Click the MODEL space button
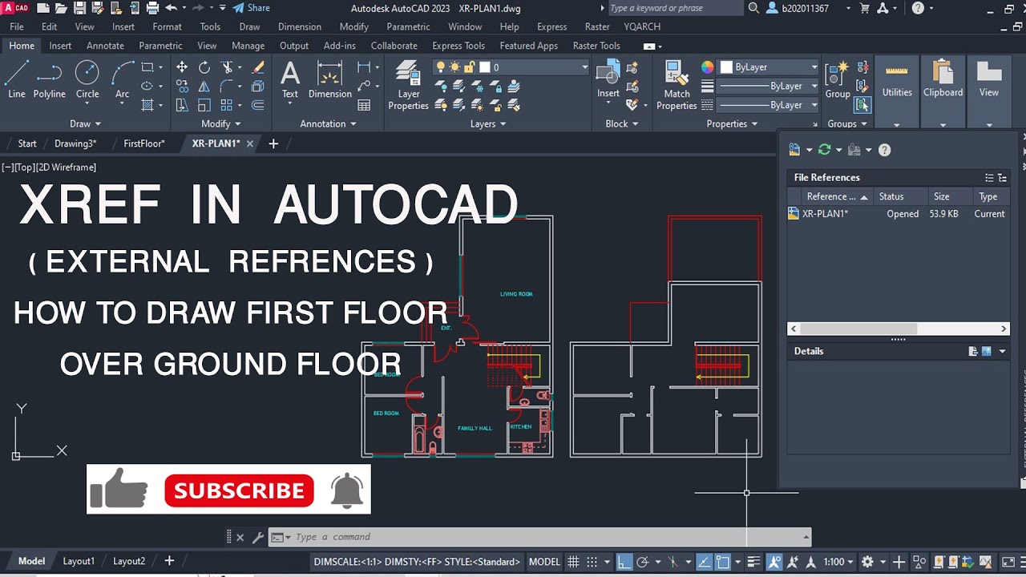This screenshot has height=577, width=1026. click(x=544, y=562)
